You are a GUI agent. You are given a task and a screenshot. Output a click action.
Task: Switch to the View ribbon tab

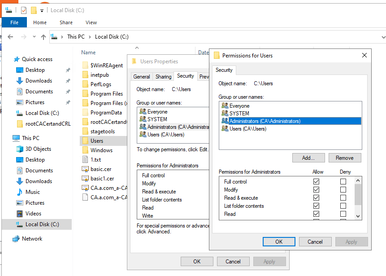coord(91,22)
